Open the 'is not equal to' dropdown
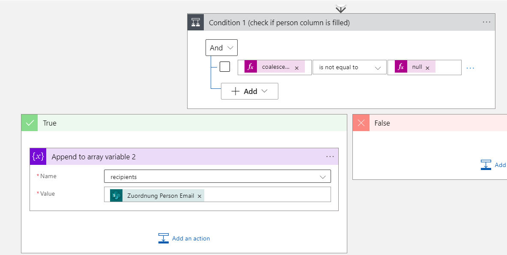Screen dimensions: 507x255 tap(349, 67)
